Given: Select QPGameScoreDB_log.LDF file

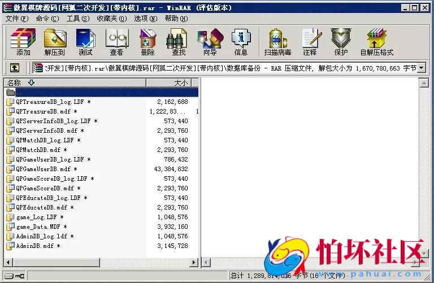Looking at the screenshot, I should [55, 178].
